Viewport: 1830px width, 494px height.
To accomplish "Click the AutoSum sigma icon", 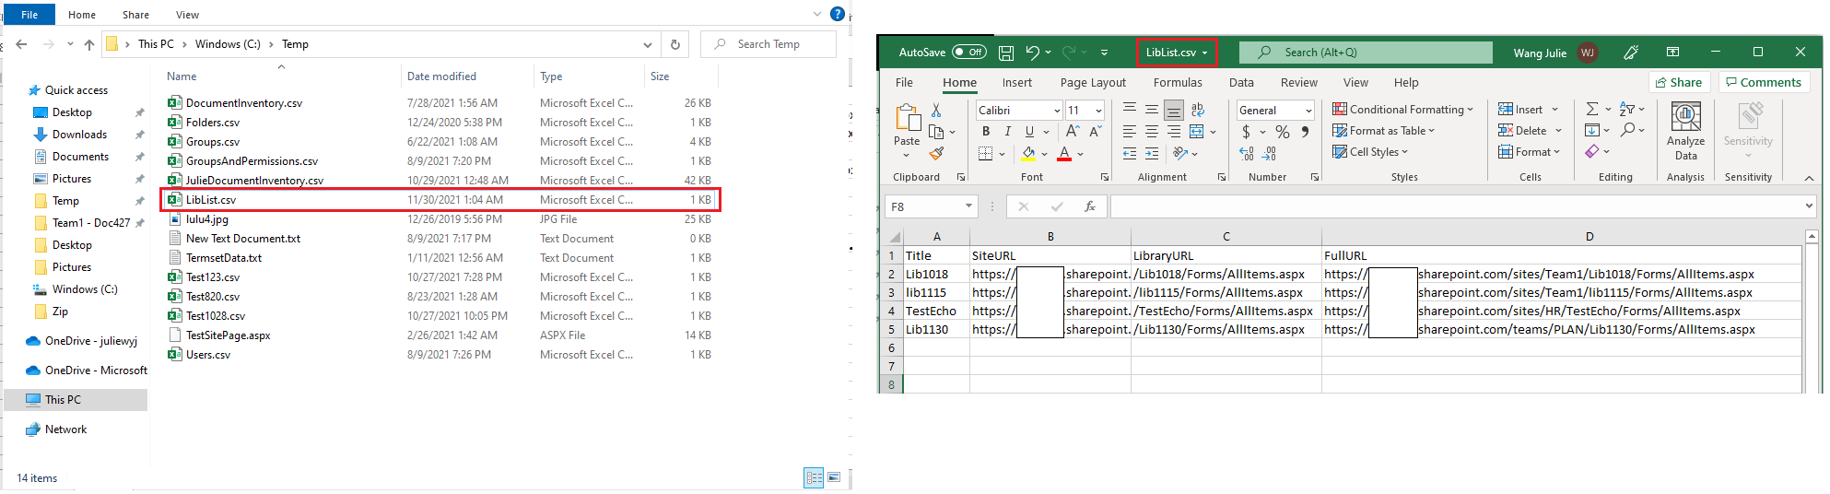I will click(x=1592, y=110).
